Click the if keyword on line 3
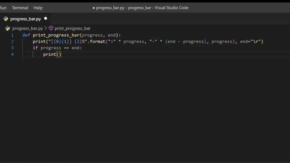Image resolution: width=290 pixels, height=163 pixels. pos(35,48)
